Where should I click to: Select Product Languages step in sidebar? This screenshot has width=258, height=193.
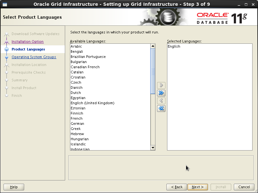(x=28, y=49)
